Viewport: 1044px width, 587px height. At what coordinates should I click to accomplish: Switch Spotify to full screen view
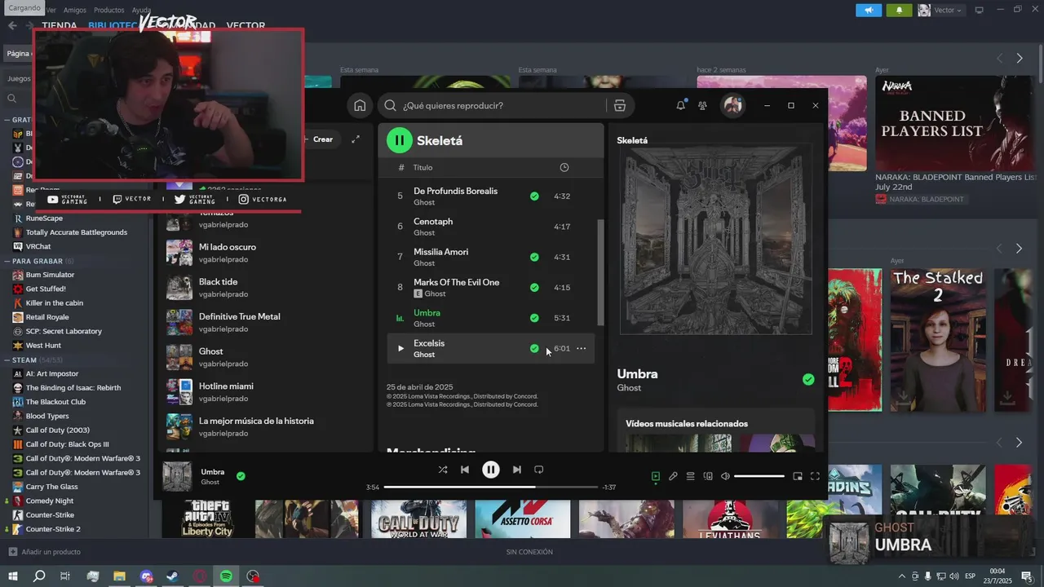pos(815,476)
